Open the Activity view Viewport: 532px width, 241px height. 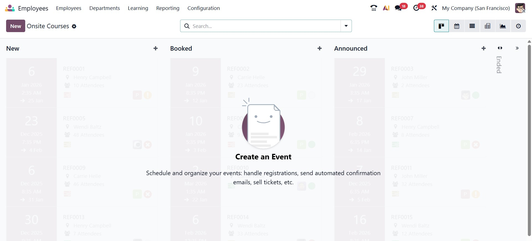pyautogui.click(x=518, y=26)
